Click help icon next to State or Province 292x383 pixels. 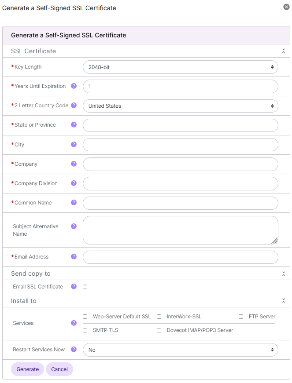click(x=74, y=125)
